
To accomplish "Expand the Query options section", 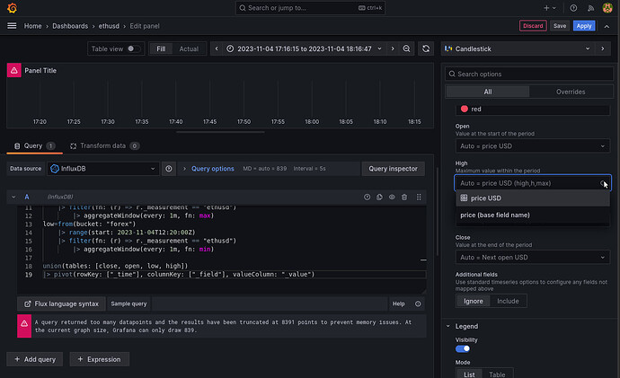I will click(212, 168).
